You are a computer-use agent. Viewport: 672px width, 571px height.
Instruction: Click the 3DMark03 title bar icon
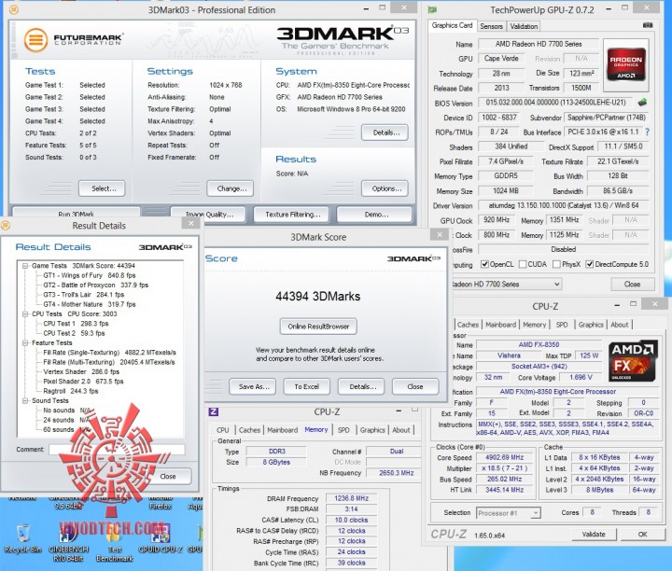pos(14,9)
